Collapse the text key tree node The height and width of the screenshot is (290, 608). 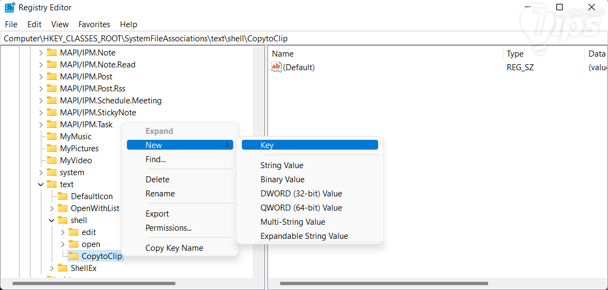coord(41,184)
